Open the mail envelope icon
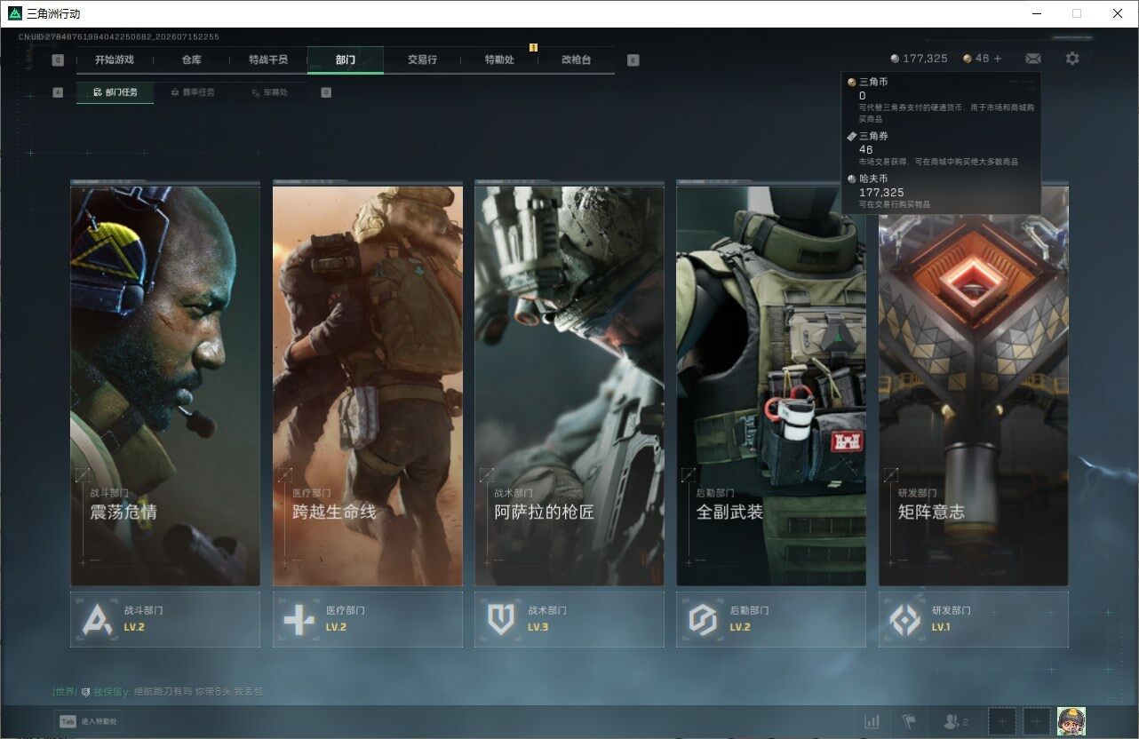1139x739 pixels. (1032, 59)
